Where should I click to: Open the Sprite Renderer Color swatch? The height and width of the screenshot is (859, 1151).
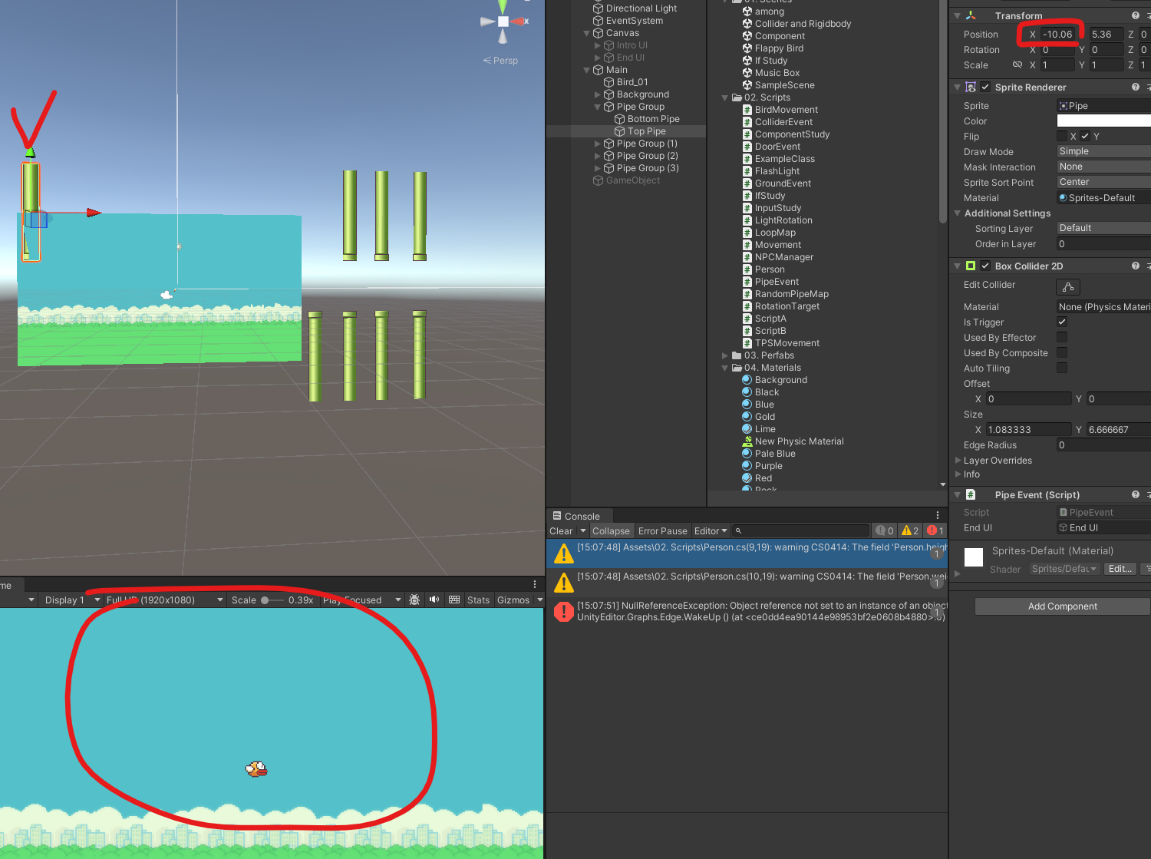click(1103, 121)
